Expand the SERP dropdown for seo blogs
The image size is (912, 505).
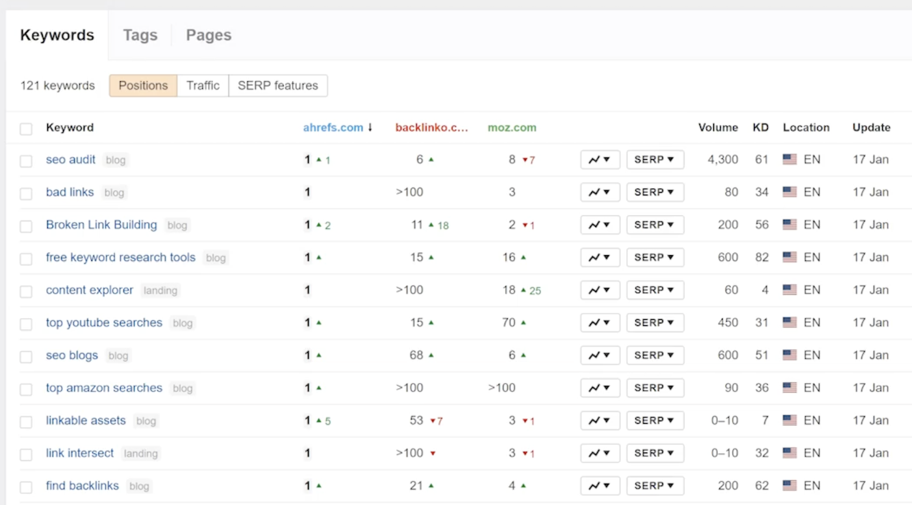[655, 355]
